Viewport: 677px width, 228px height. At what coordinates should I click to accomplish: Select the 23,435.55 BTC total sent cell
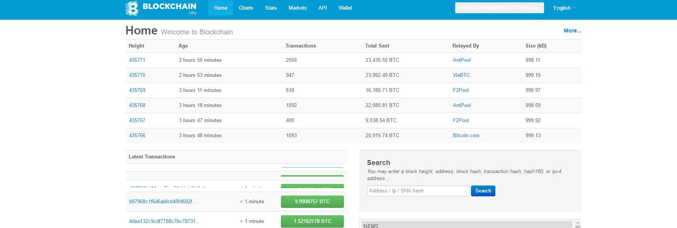[x=382, y=60]
